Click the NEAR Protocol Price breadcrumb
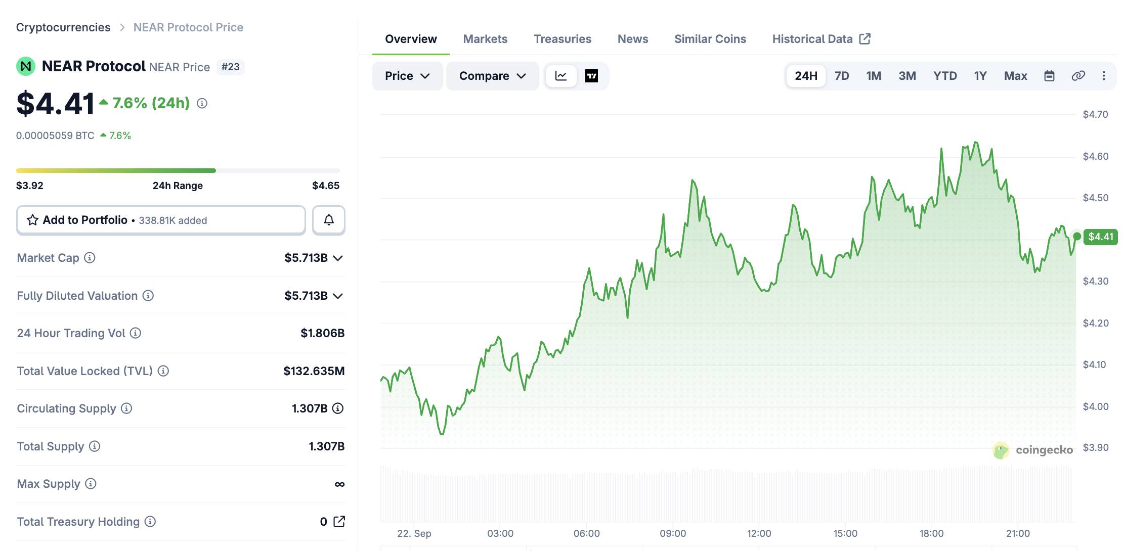The width and height of the screenshot is (1124, 551). point(188,27)
